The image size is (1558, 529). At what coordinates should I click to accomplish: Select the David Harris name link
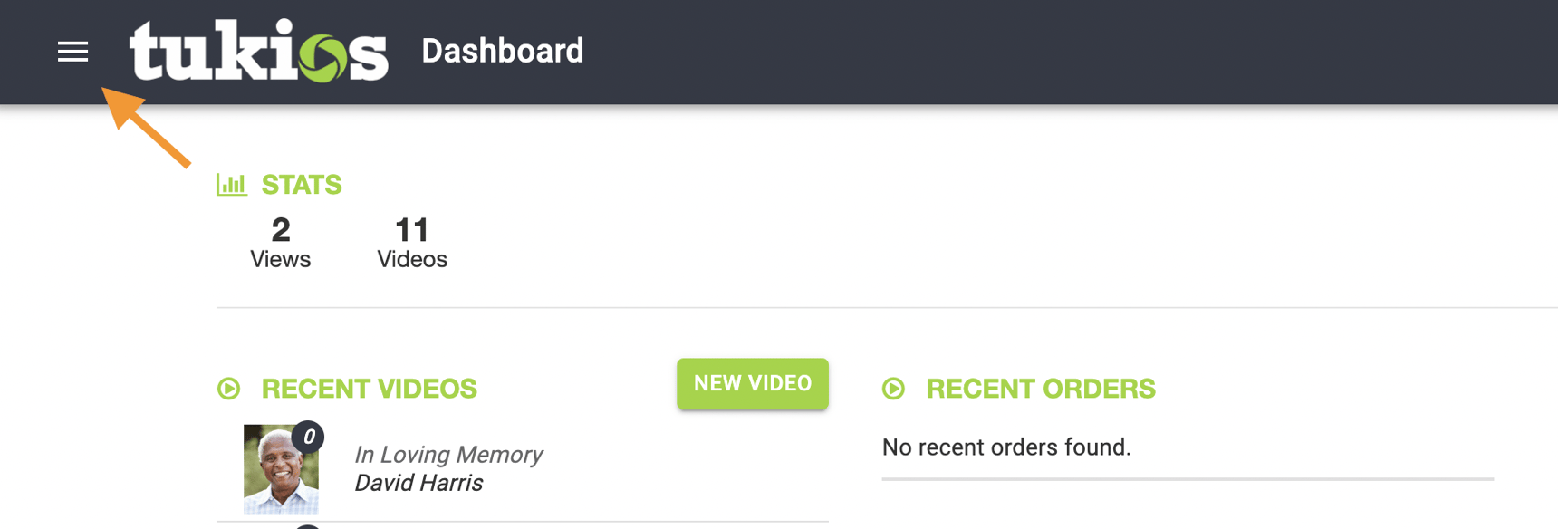(418, 483)
